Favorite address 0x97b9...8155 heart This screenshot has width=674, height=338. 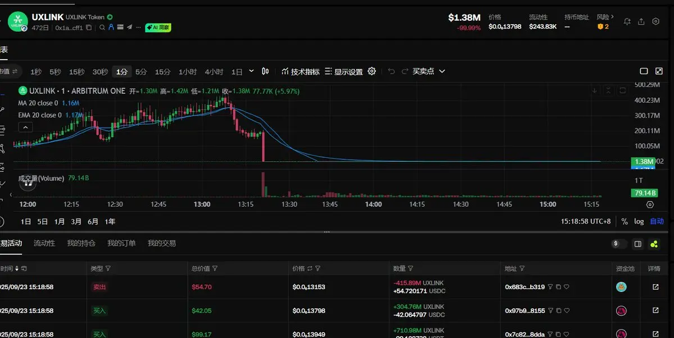(567, 310)
